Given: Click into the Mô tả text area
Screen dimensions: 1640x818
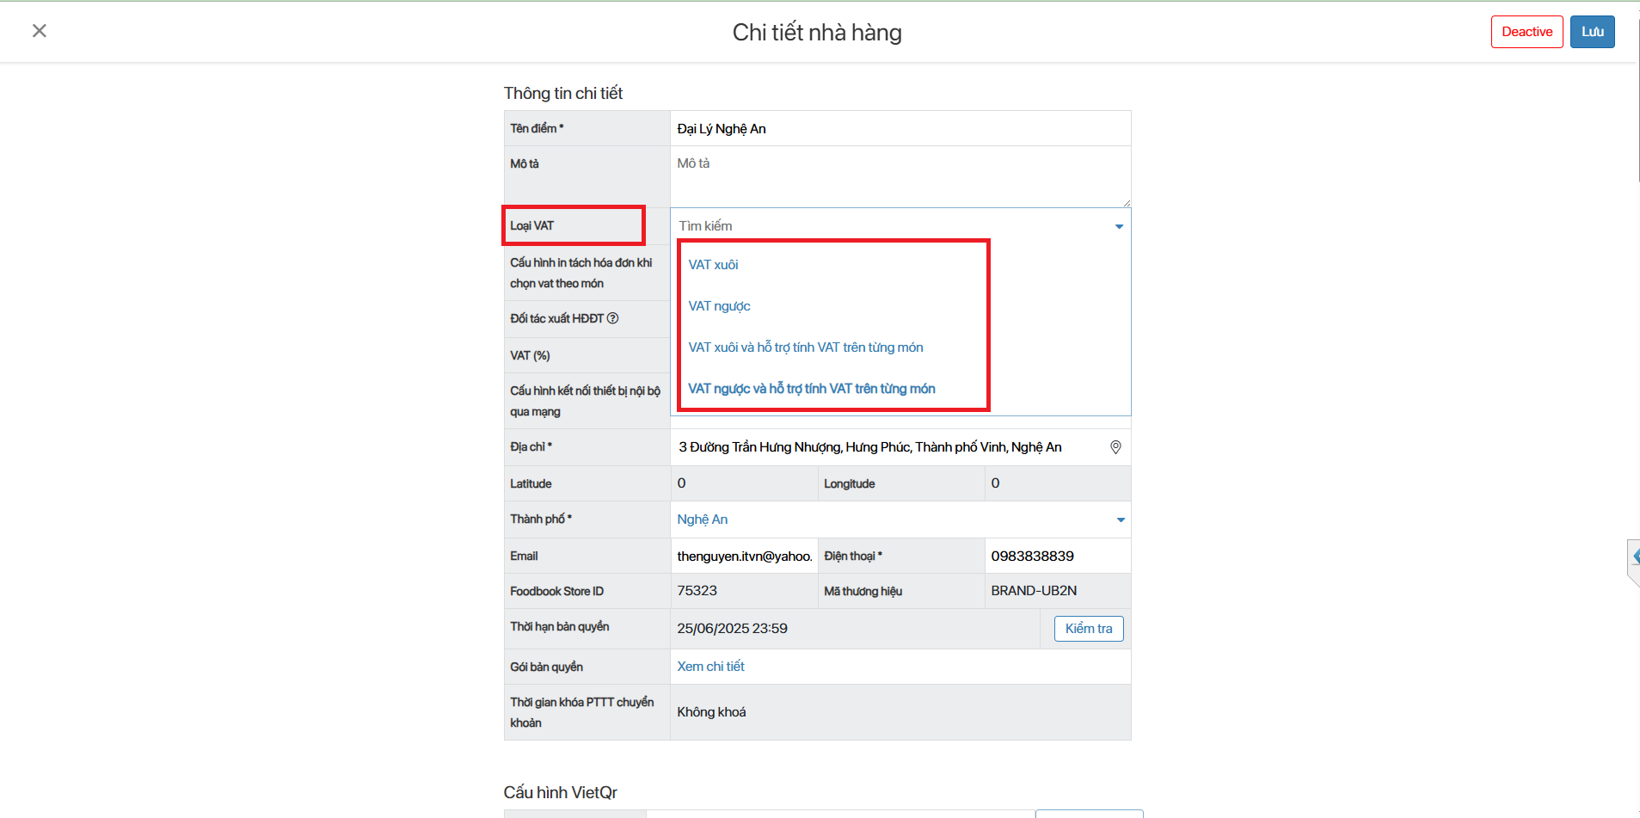Looking at the screenshot, I should click(900, 176).
